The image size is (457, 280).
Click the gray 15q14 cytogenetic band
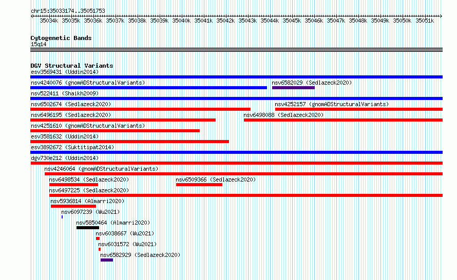click(x=236, y=50)
